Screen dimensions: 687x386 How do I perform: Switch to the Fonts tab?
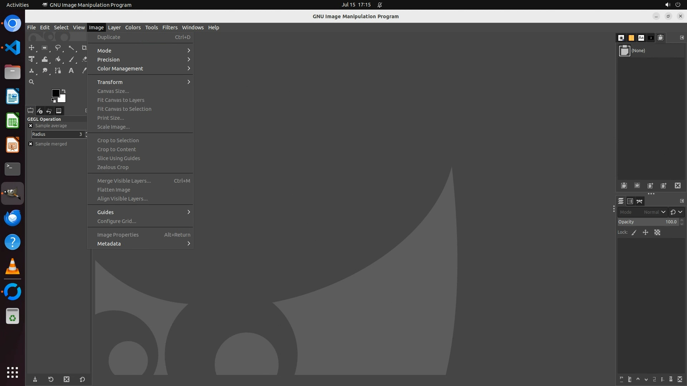(641, 38)
